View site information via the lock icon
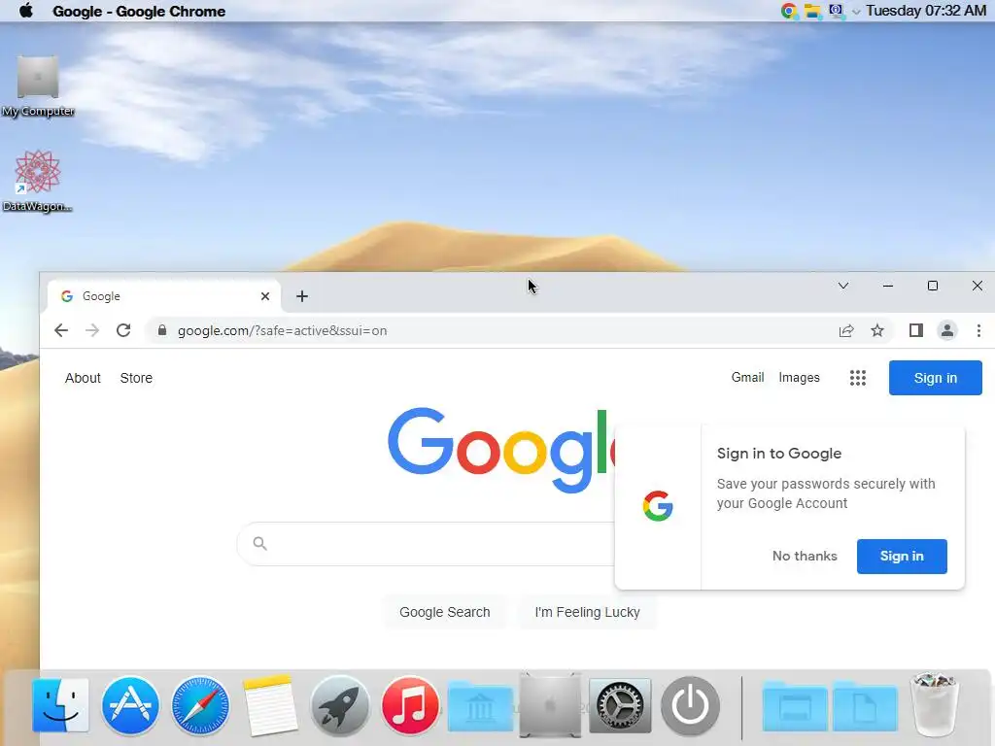Viewport: 995px width, 746px height. [x=162, y=330]
